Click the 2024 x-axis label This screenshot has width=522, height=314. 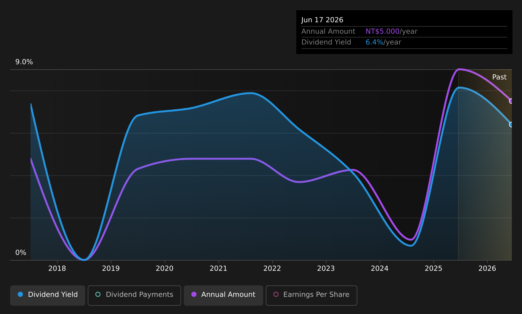click(x=380, y=269)
